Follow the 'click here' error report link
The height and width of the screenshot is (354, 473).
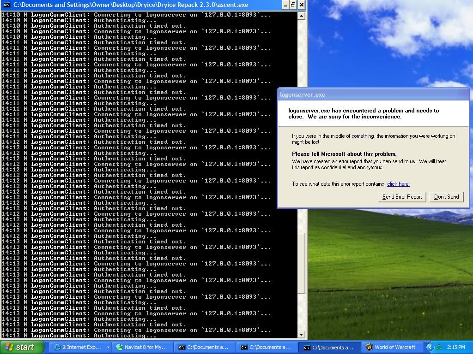click(x=398, y=184)
